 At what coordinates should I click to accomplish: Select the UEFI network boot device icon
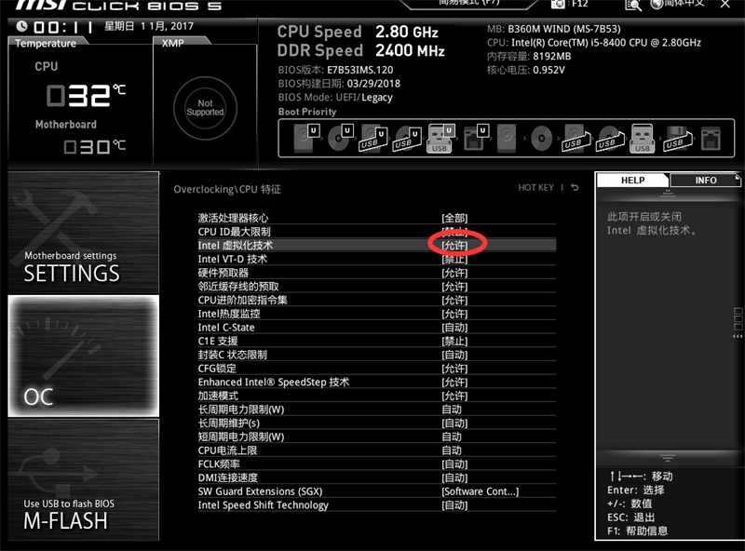tap(476, 138)
